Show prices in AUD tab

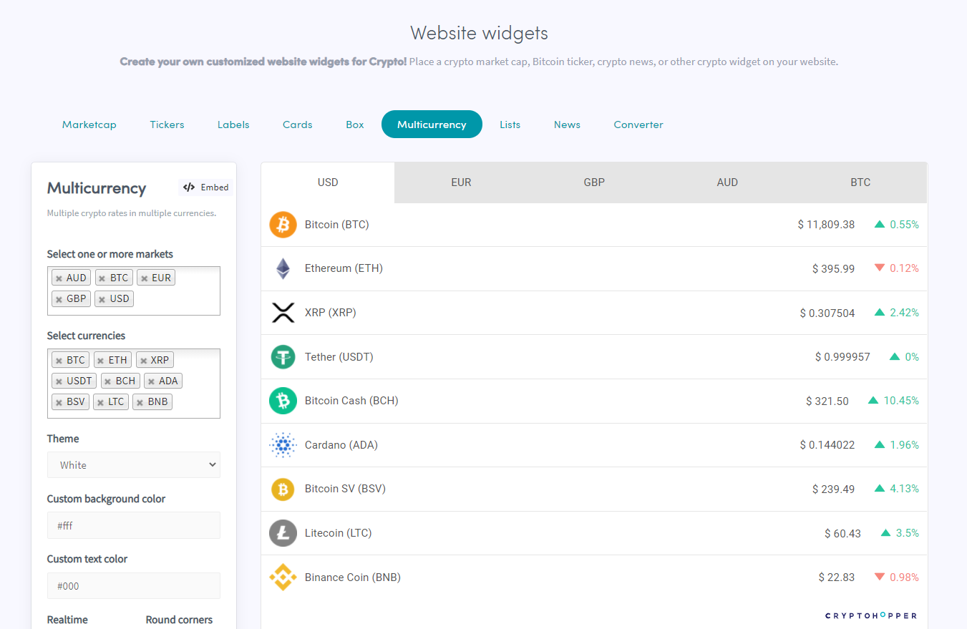727,182
